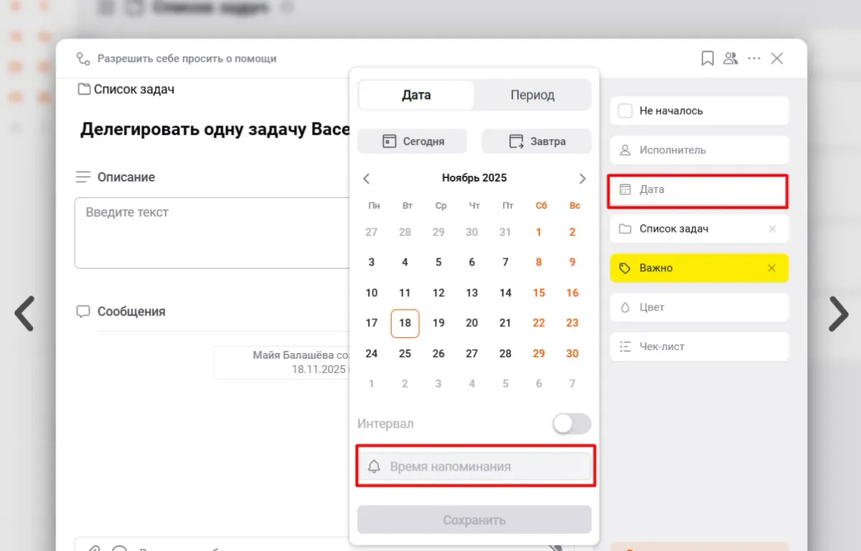Toggle the Интервал switch on
861x551 pixels.
pos(572,424)
